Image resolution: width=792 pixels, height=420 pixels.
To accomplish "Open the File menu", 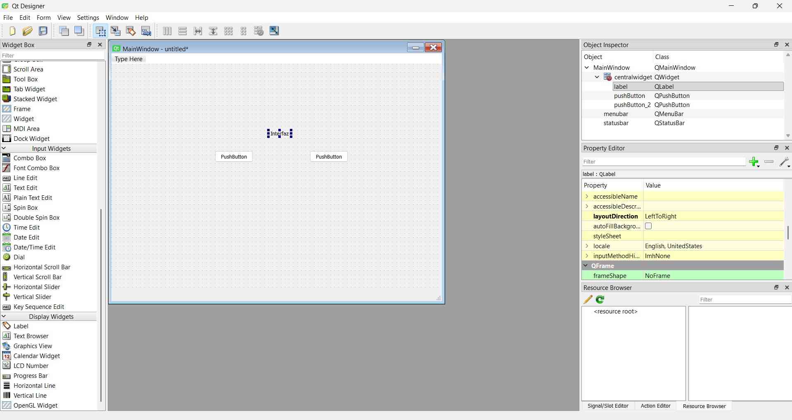I will tap(8, 18).
